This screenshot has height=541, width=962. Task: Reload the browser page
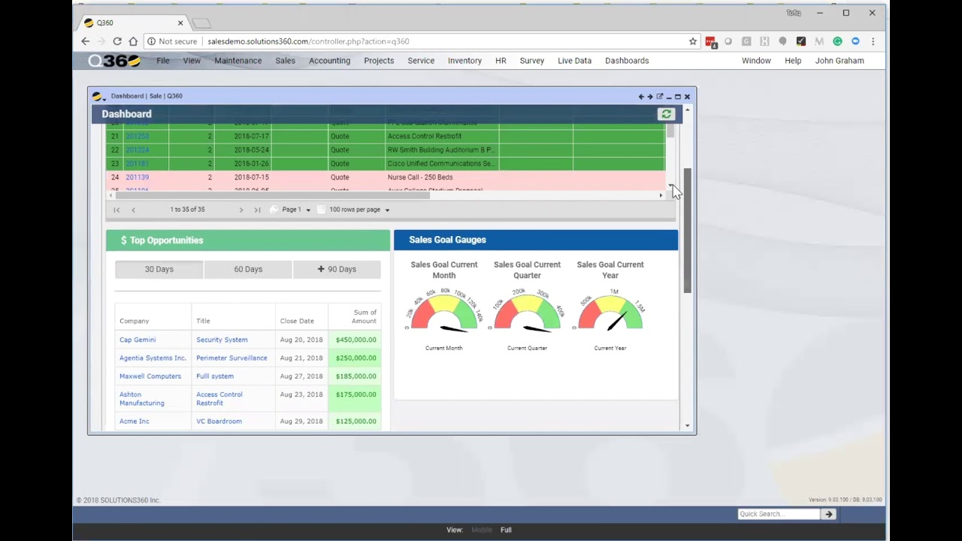tap(117, 41)
